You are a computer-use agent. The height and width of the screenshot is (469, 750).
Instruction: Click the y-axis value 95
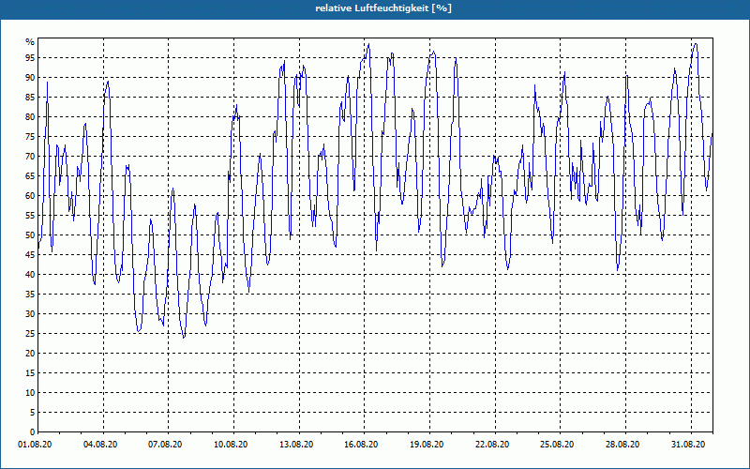pos(30,58)
